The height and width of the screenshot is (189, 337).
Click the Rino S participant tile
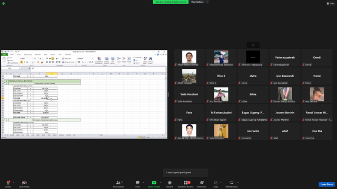pyautogui.click(x=221, y=76)
